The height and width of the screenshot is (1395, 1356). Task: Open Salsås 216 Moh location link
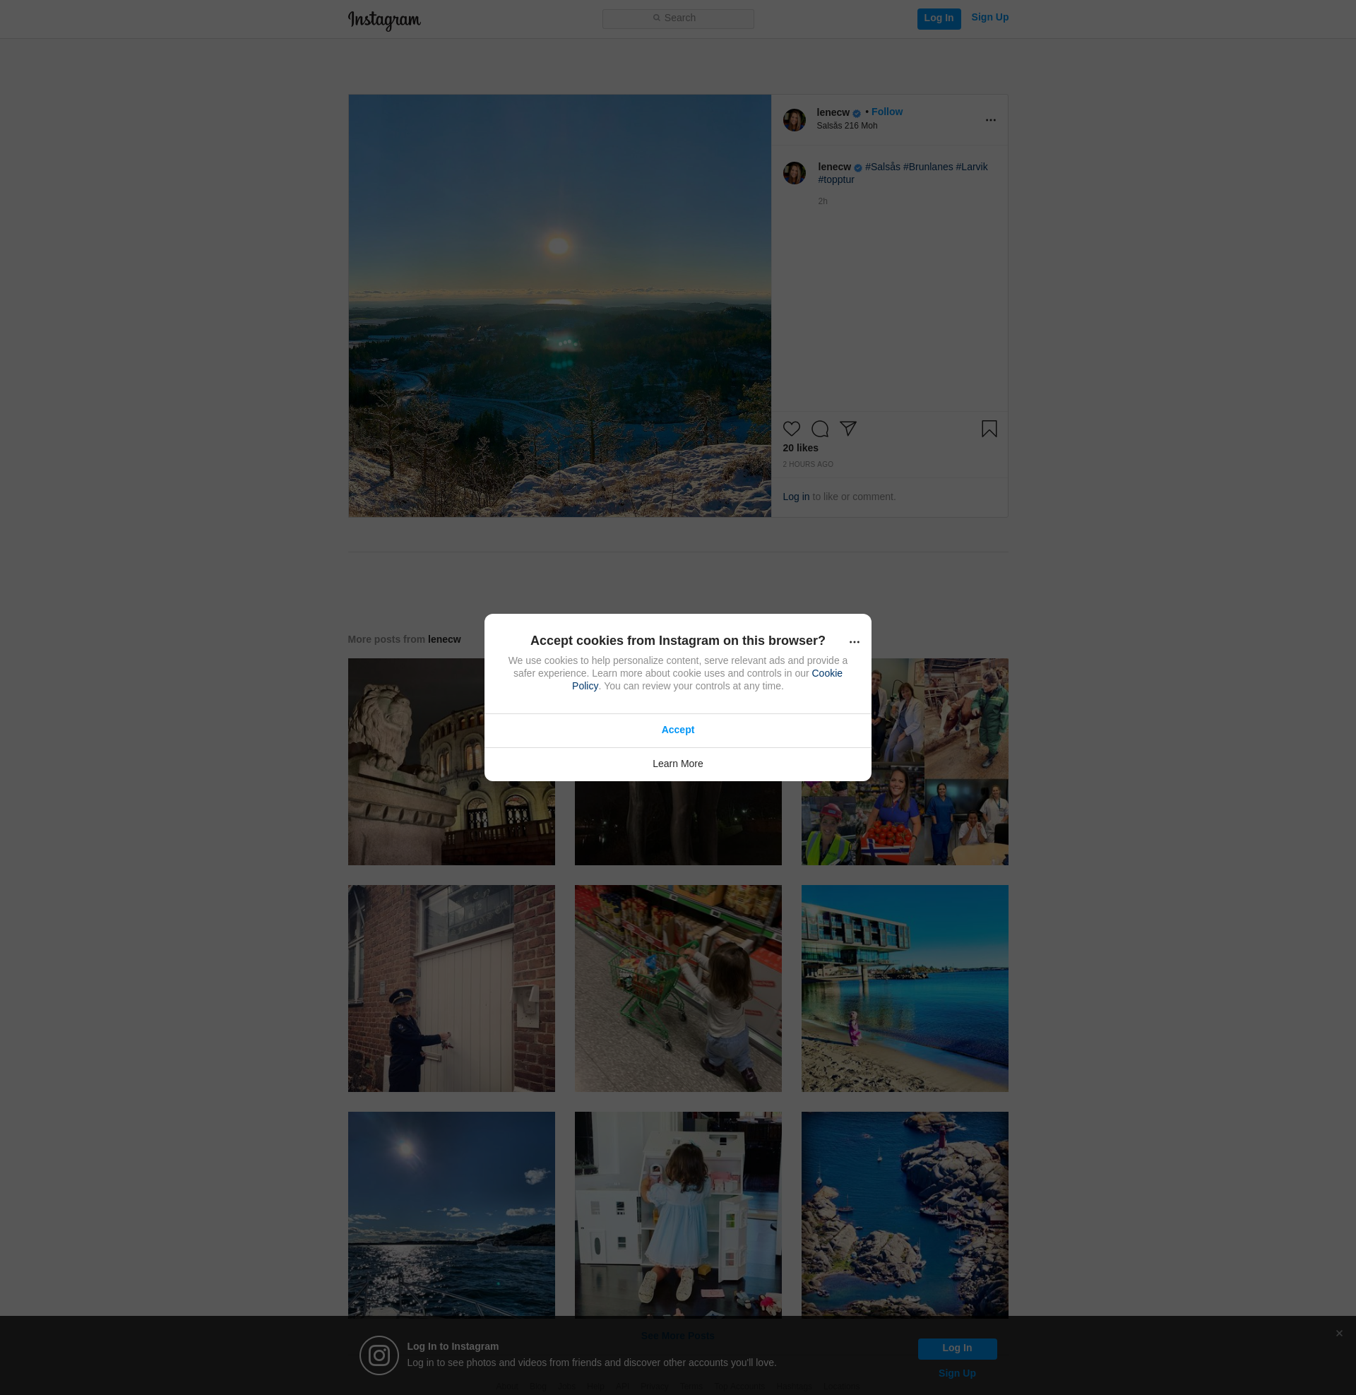(x=847, y=126)
